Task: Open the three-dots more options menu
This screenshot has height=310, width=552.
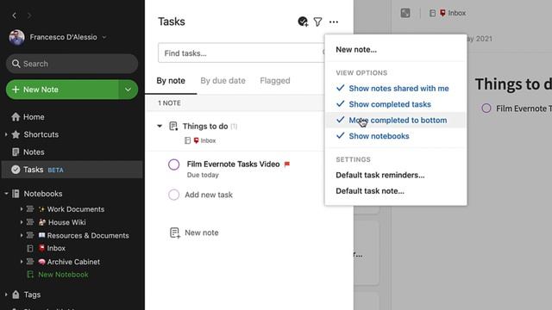Action: [x=334, y=22]
